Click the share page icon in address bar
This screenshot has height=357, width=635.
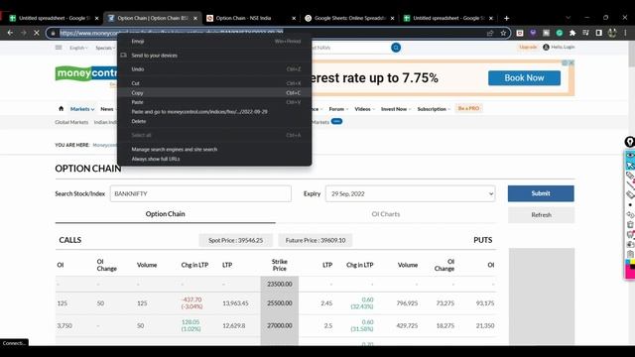pos(490,33)
